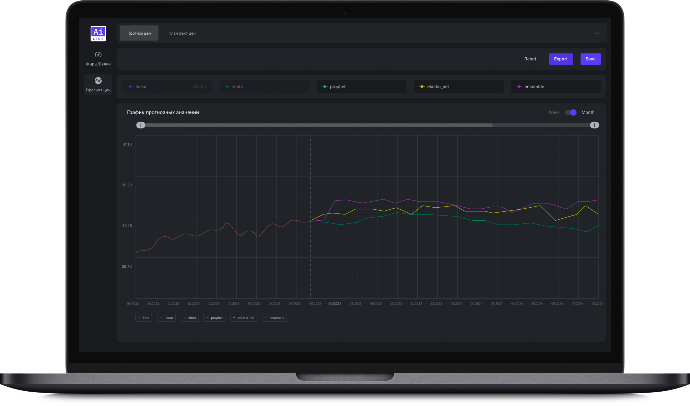Screen dimensions: 690x406
Task: Click the Export button
Action: click(x=561, y=59)
